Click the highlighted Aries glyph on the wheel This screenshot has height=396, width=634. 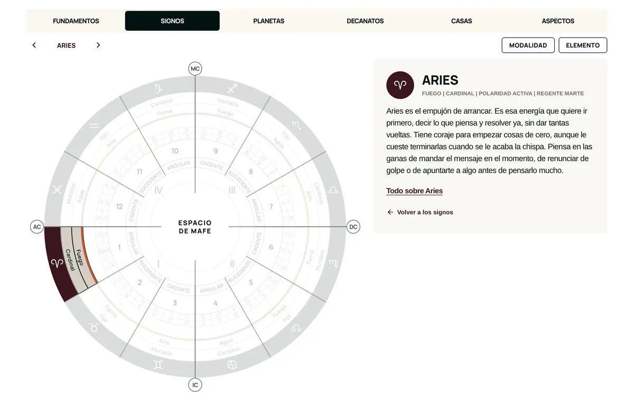tap(57, 263)
